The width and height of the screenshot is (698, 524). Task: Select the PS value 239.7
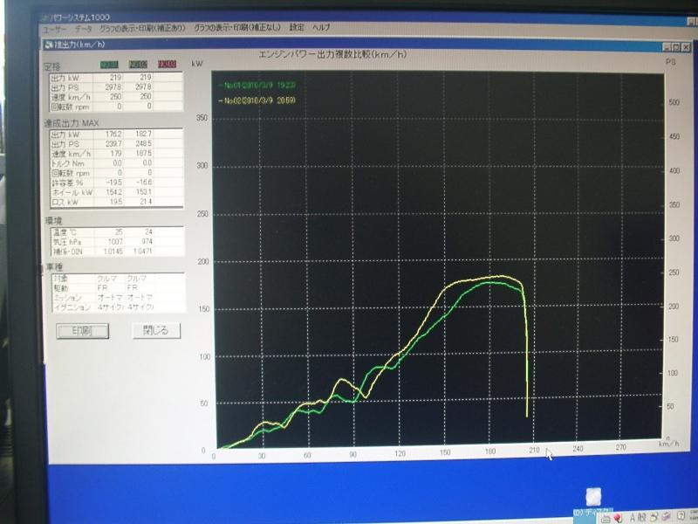[x=113, y=144]
